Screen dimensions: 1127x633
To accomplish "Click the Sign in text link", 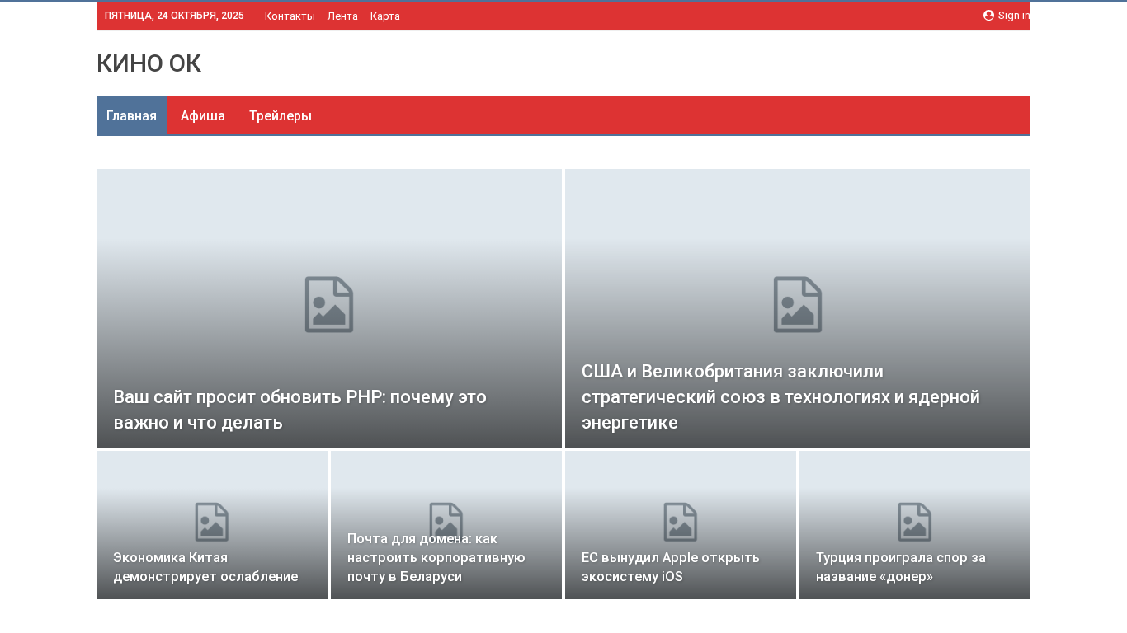I will (1013, 15).
